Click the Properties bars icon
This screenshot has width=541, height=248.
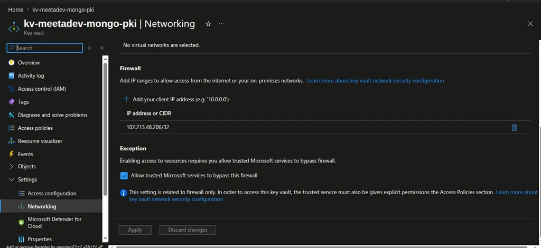click(x=21, y=239)
